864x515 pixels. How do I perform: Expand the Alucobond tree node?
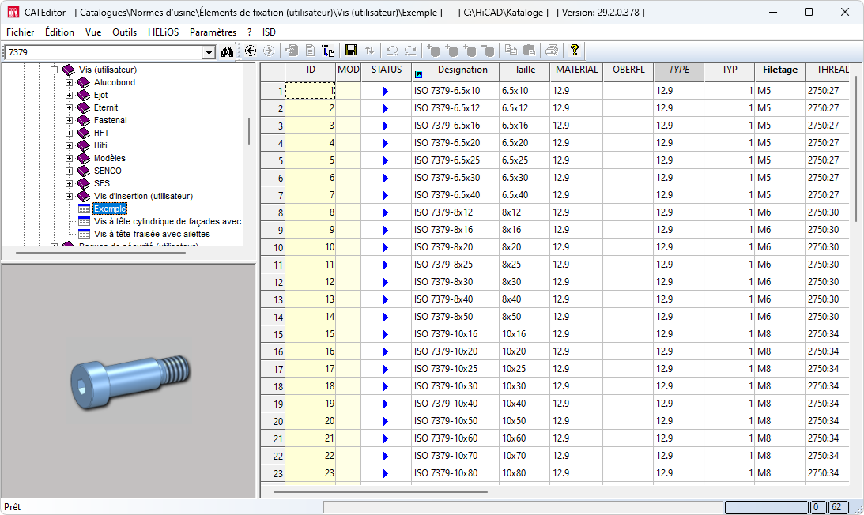pyautogui.click(x=70, y=83)
